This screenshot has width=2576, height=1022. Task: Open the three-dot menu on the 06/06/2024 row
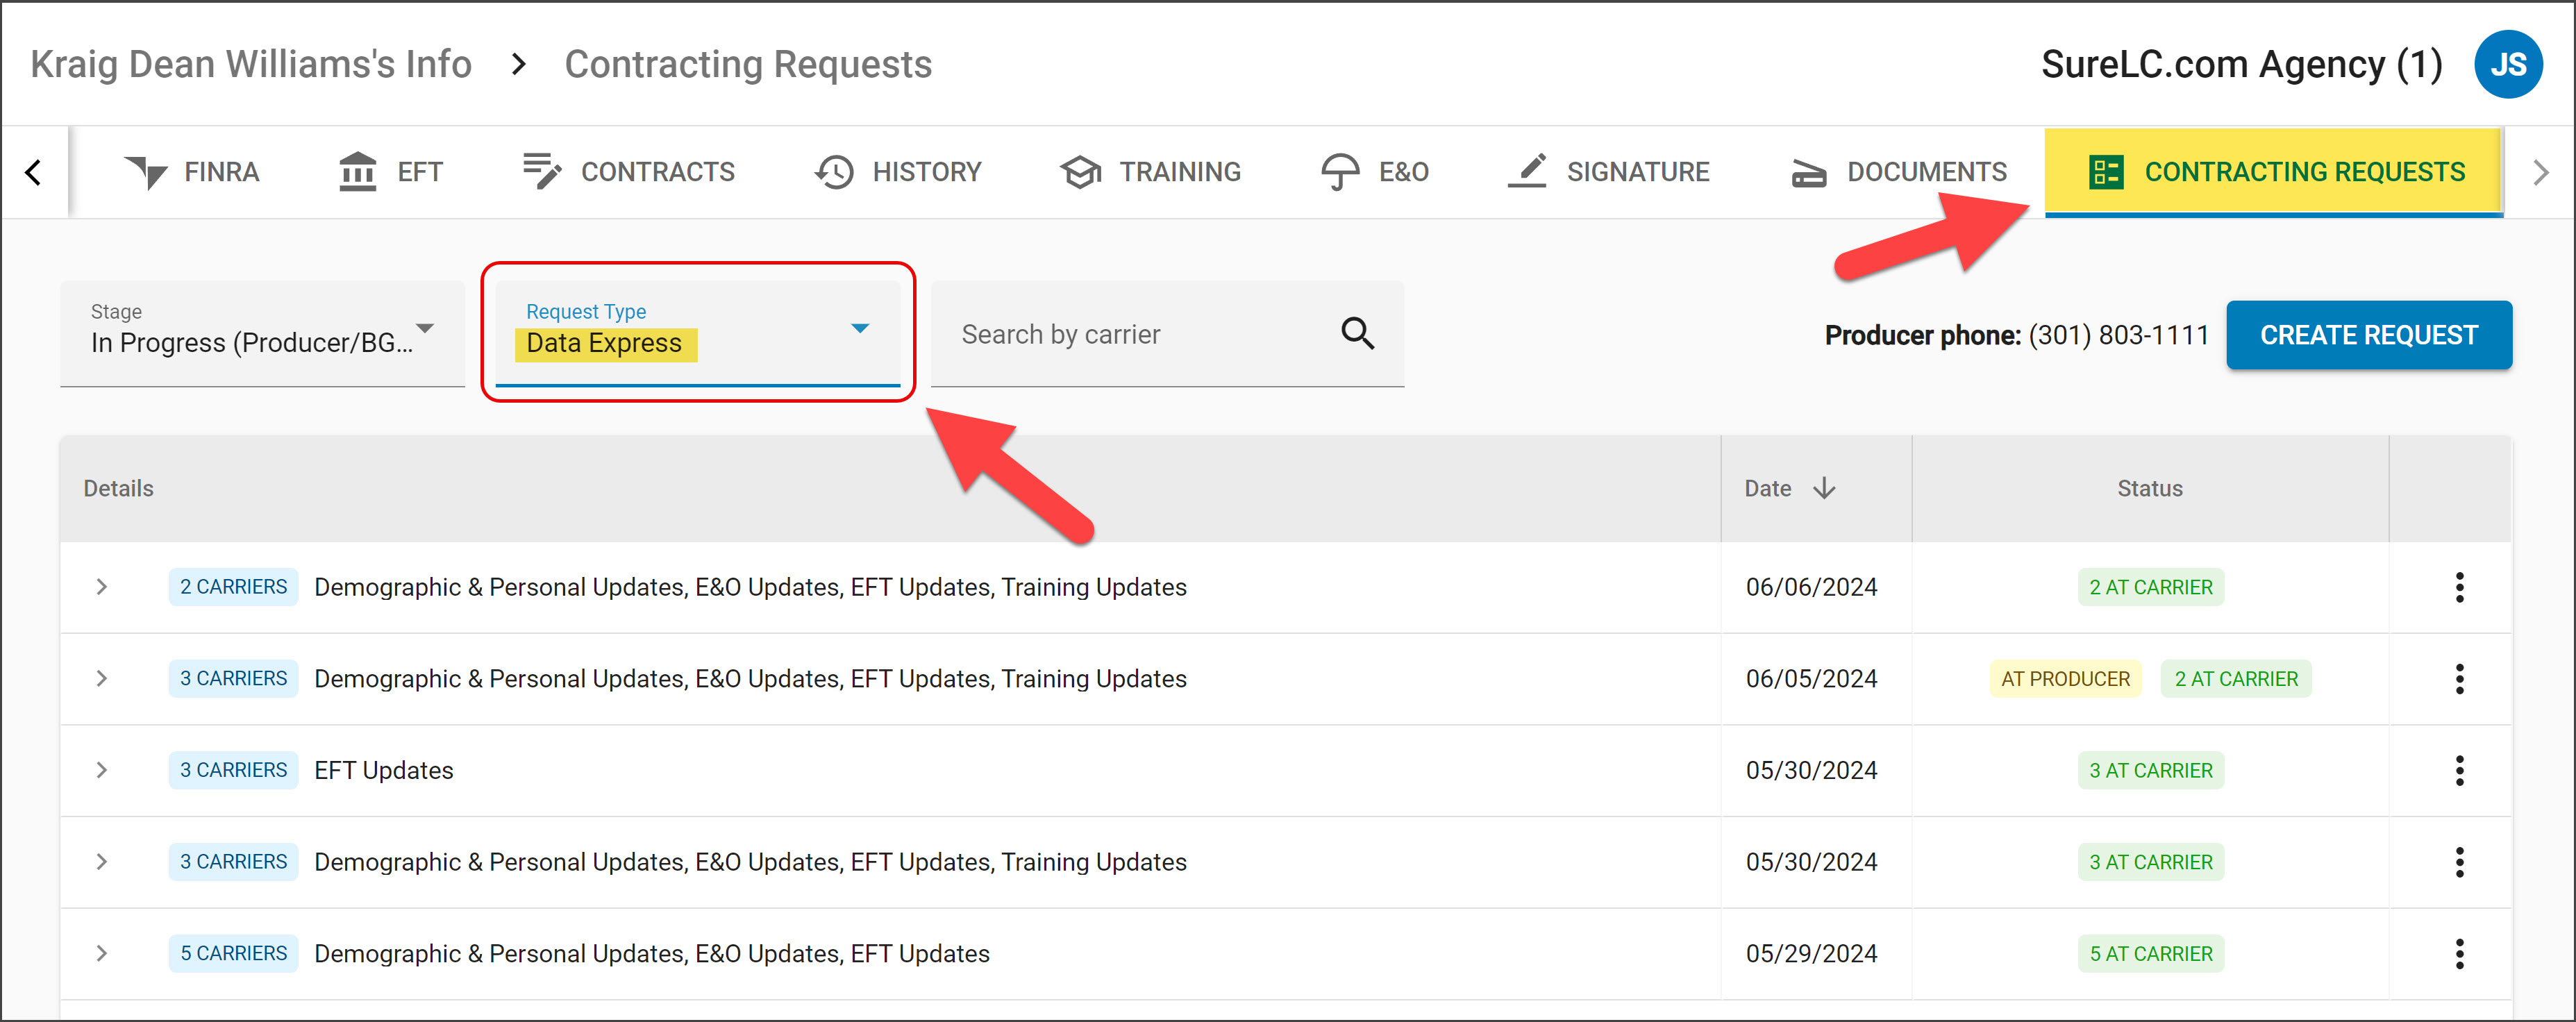click(2461, 587)
